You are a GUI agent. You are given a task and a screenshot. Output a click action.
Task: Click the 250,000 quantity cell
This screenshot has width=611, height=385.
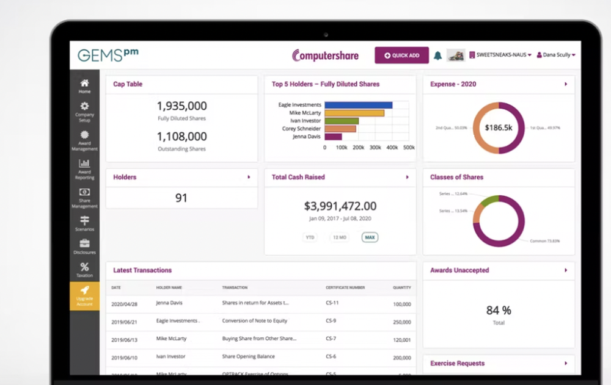pos(402,322)
